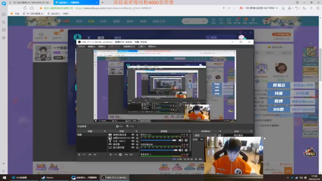Move scene up arrow in Scenes panel
322x181 pixels.
click(90, 154)
